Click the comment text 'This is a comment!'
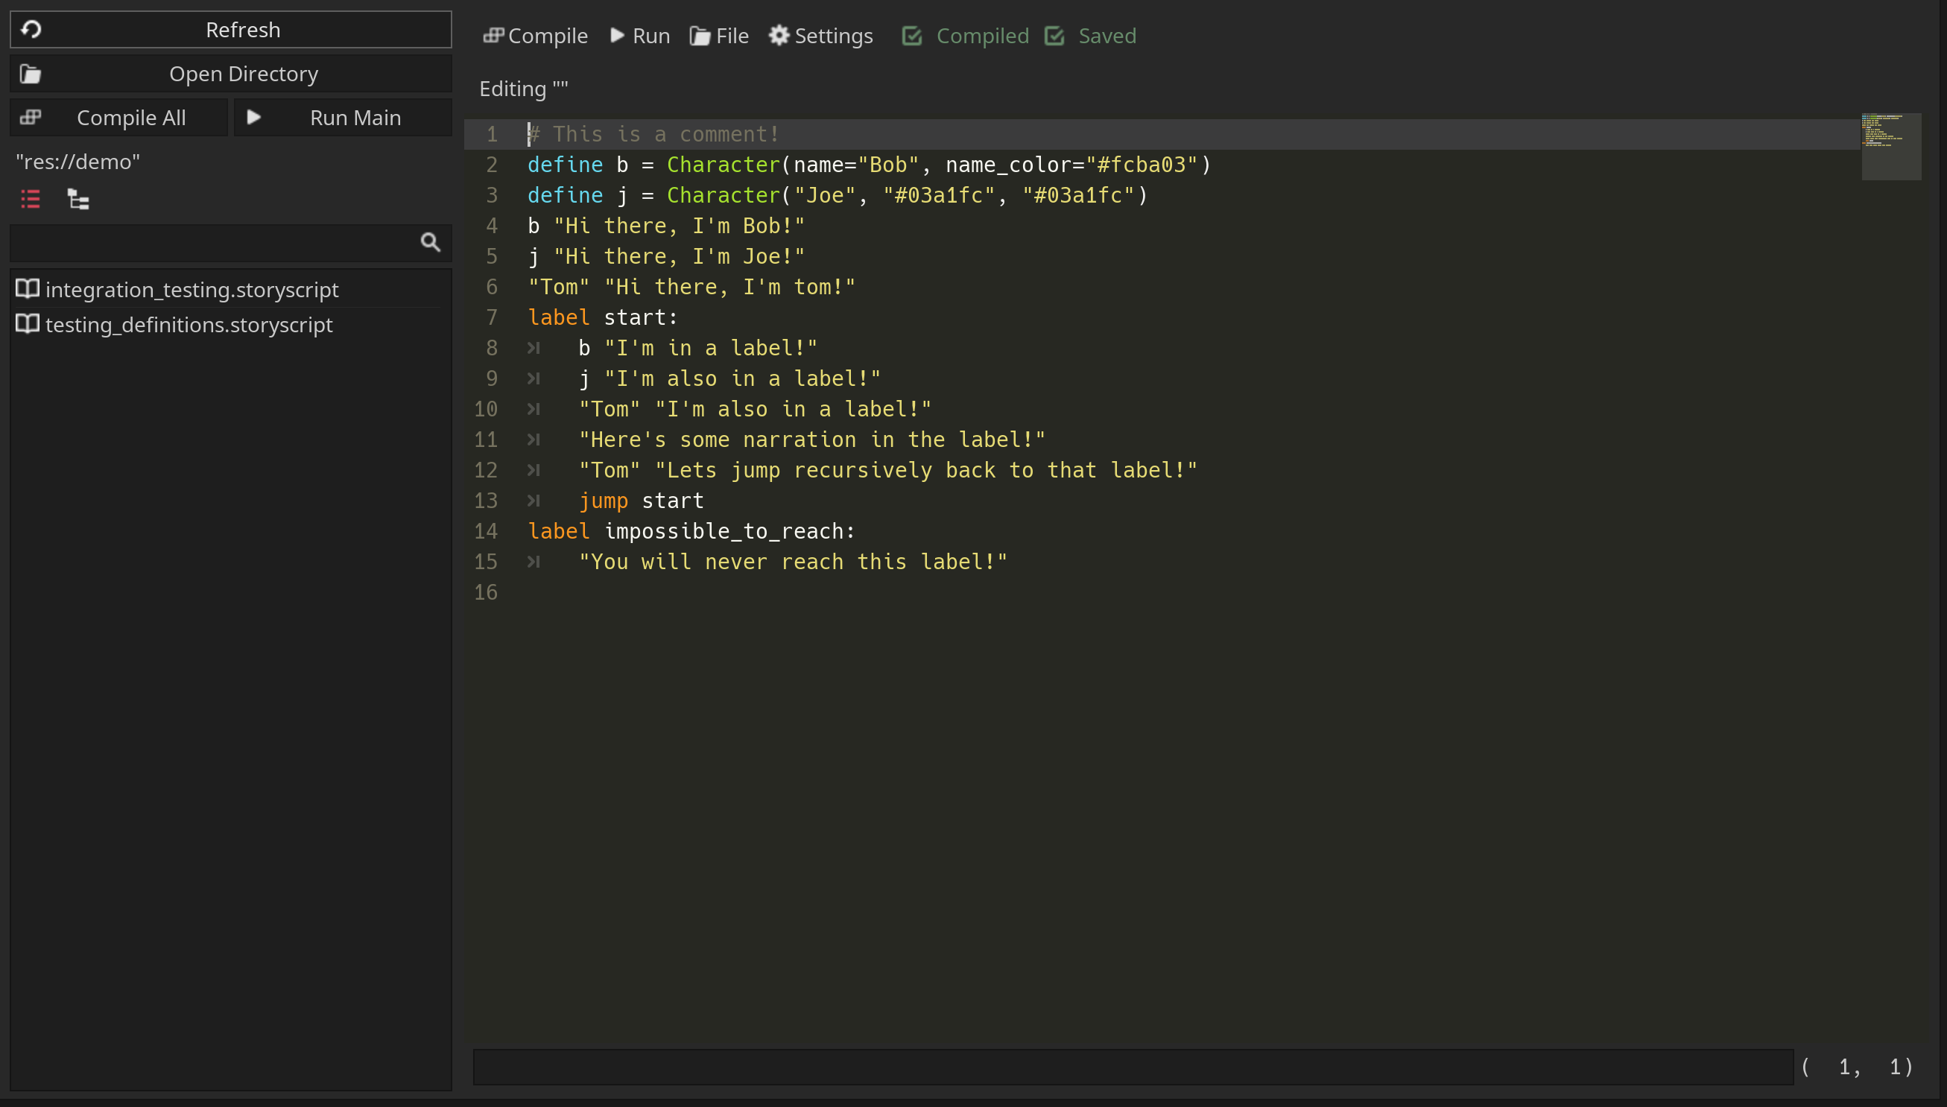This screenshot has width=1947, height=1107. (666, 134)
